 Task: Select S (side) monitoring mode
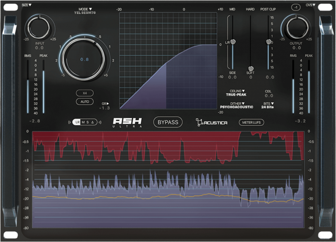point(88,122)
